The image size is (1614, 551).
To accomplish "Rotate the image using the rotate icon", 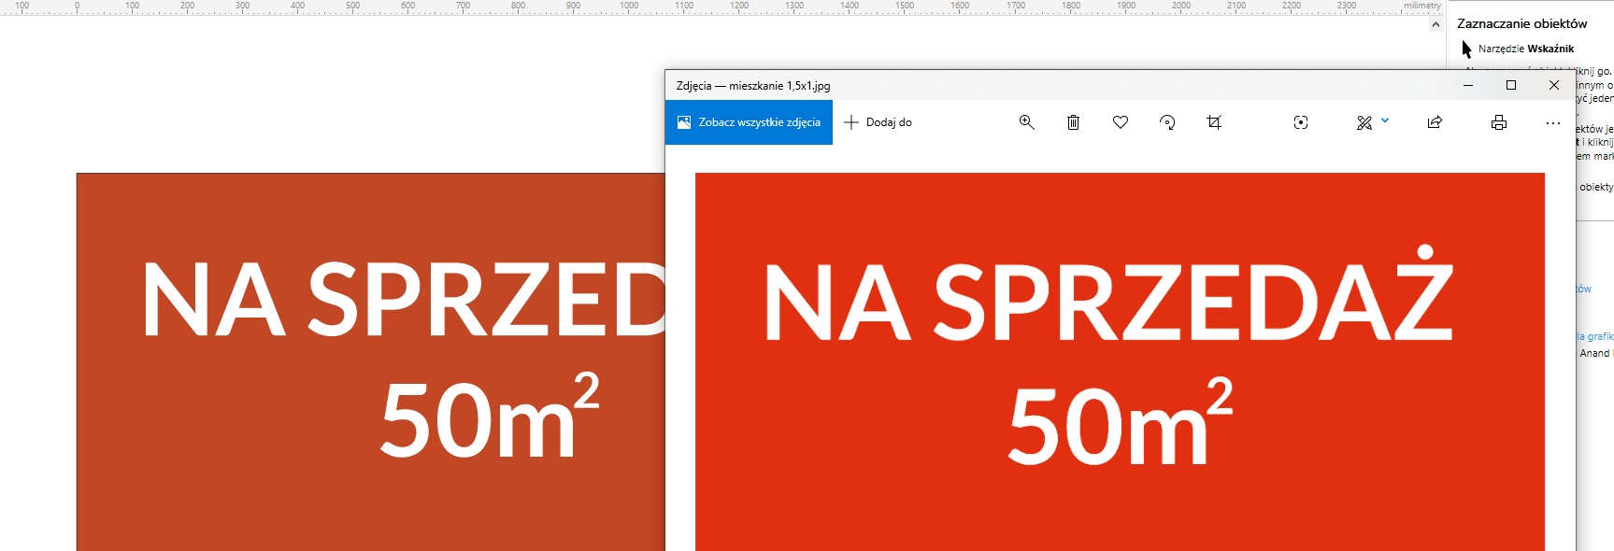I will pyautogui.click(x=1167, y=122).
